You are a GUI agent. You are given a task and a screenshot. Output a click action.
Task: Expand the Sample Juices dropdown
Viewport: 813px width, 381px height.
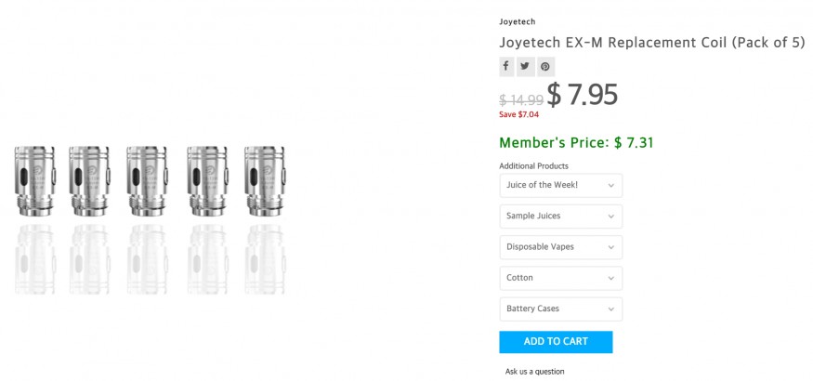click(x=560, y=216)
